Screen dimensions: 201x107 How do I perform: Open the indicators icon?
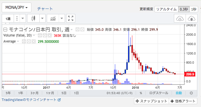(53, 19)
